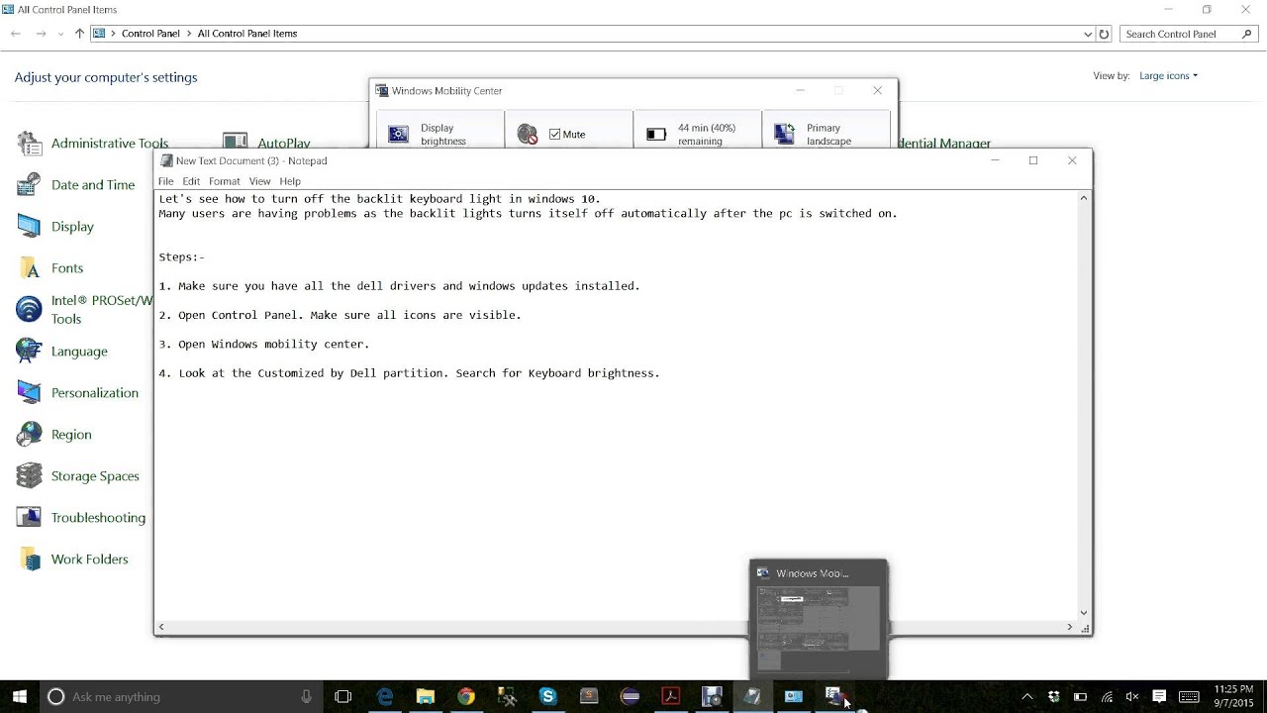Click the muted volume tray icon
The height and width of the screenshot is (713, 1267).
click(x=1132, y=696)
